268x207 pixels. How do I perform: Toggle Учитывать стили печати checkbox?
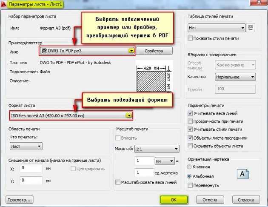coord(190,129)
